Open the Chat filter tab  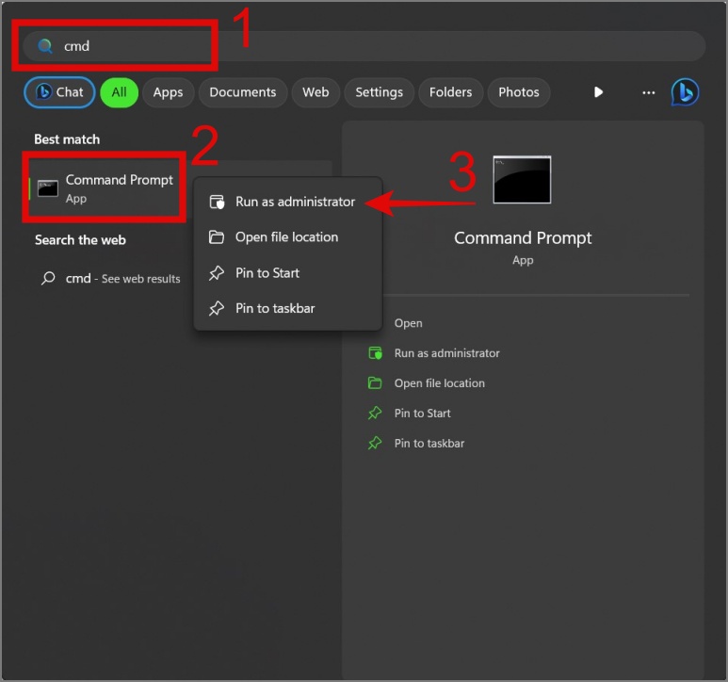[x=59, y=92]
